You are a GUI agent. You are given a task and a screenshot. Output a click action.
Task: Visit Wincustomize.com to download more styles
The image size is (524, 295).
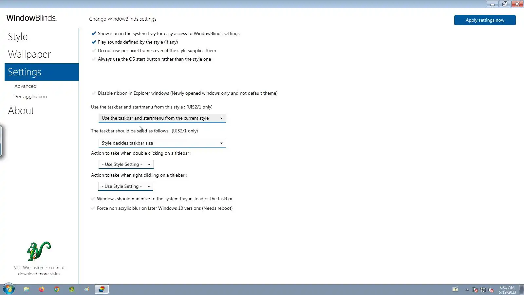tap(39, 271)
